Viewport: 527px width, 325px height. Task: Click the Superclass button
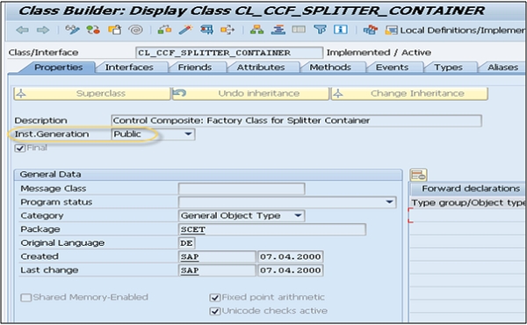click(x=92, y=93)
